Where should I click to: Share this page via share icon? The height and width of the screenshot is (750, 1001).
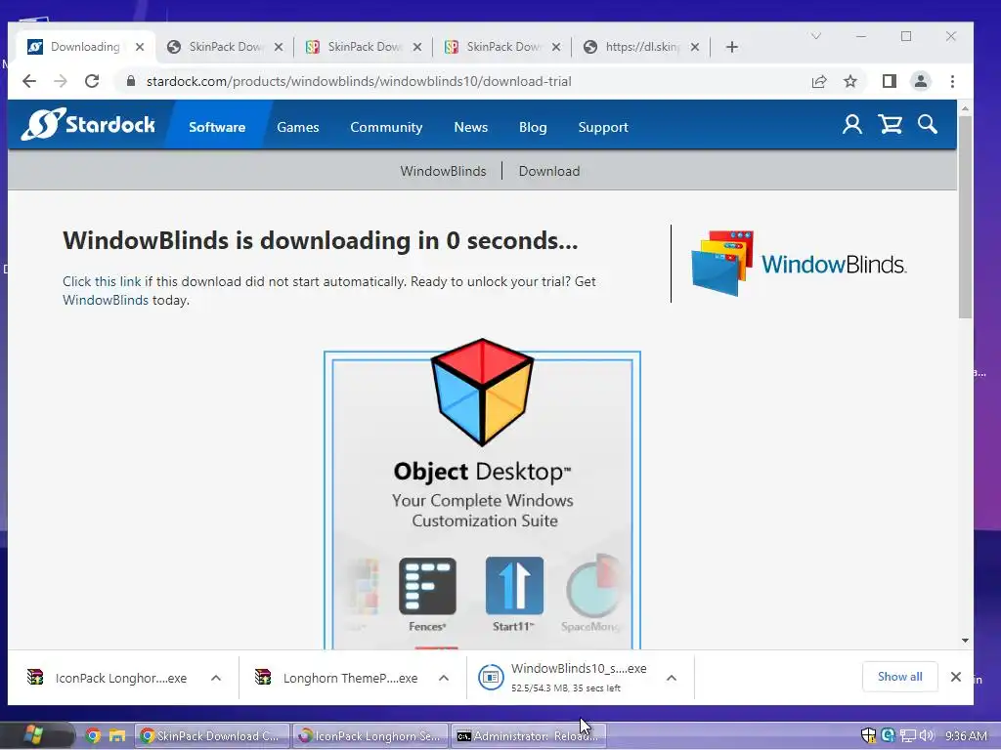[x=819, y=81]
